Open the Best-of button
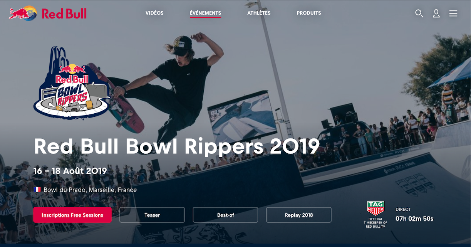The width and height of the screenshot is (471, 247). pos(225,215)
